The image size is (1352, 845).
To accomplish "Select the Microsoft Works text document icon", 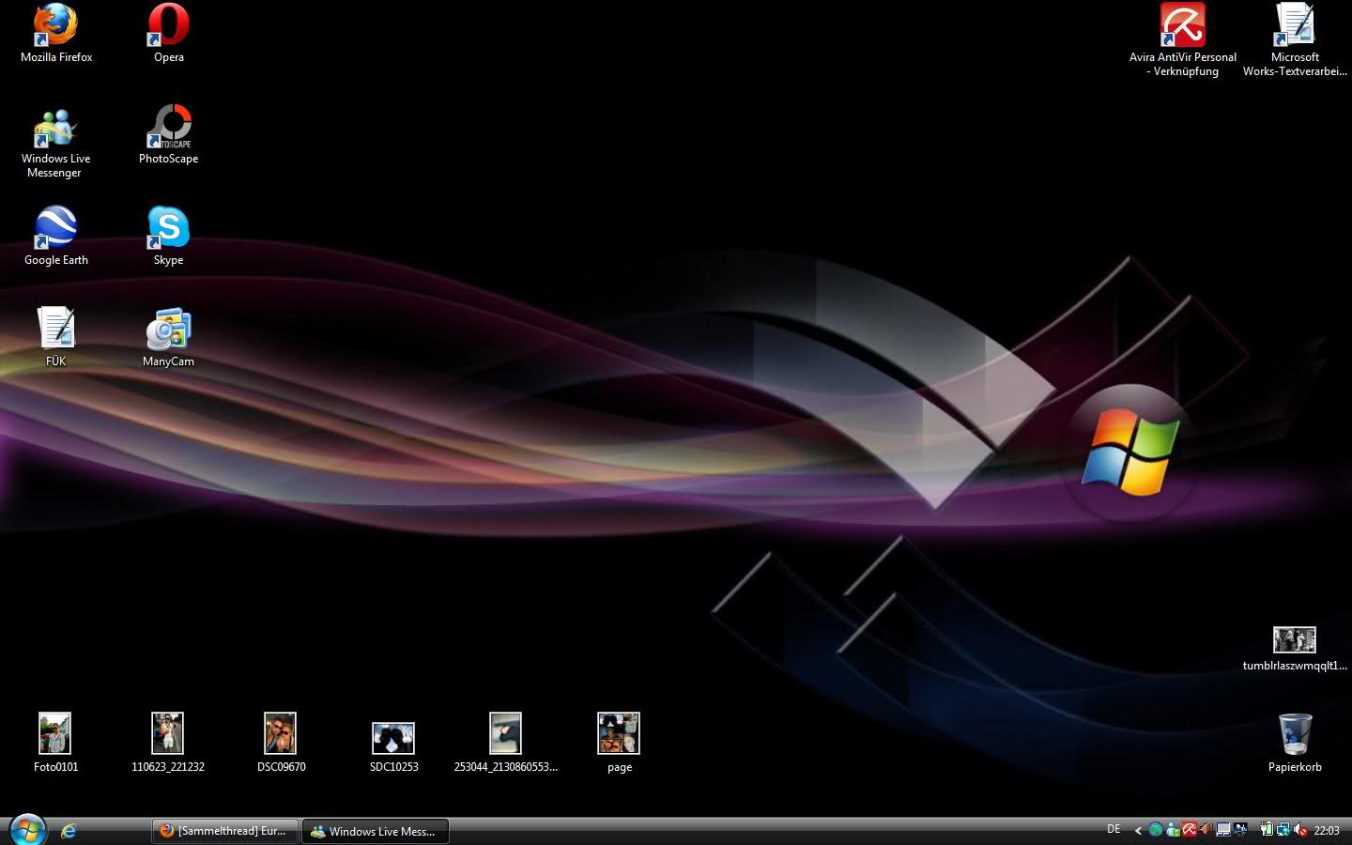I will click(1295, 26).
